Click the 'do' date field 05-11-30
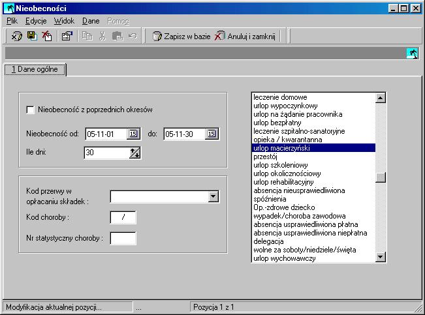The height and width of the screenshot is (315, 425). [185, 134]
